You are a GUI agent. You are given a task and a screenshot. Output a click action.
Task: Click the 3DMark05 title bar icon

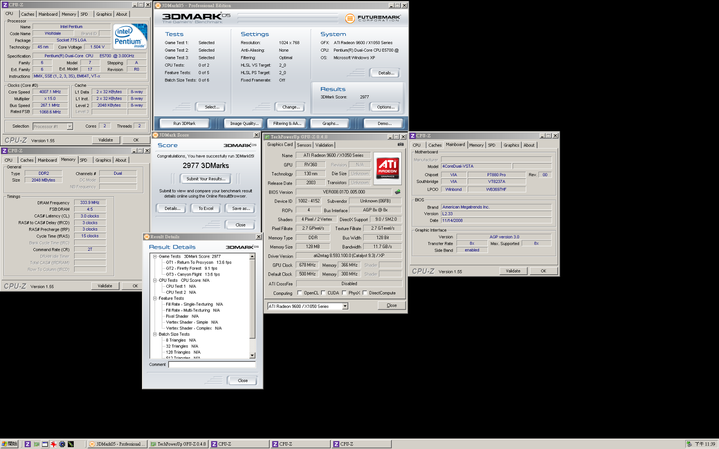[158, 5]
